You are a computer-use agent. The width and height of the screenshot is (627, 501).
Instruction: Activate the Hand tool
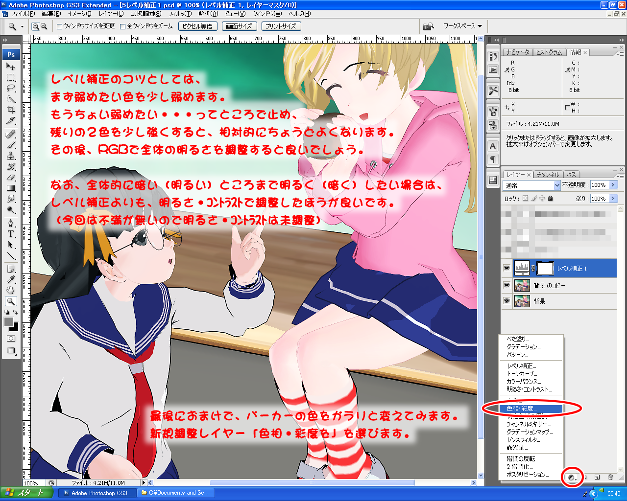pyautogui.click(x=11, y=291)
